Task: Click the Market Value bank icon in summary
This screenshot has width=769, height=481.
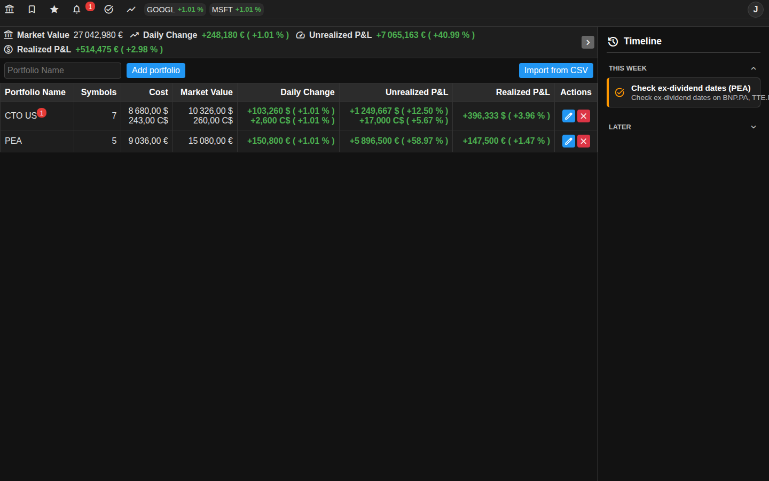Action: 9,35
